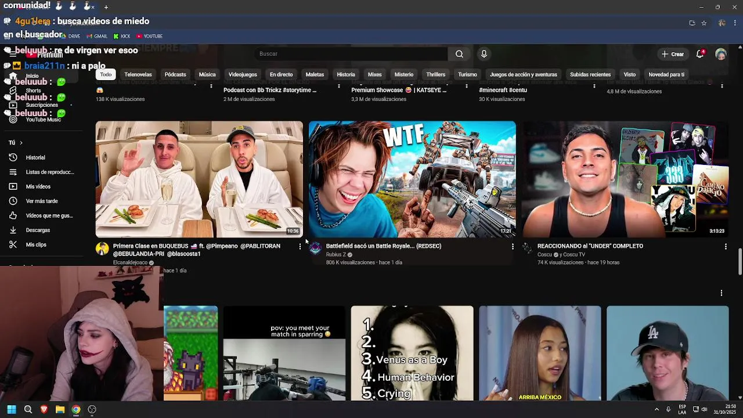
Task: Select Juegos de acción y aventuras chip
Action: pyautogui.click(x=524, y=74)
